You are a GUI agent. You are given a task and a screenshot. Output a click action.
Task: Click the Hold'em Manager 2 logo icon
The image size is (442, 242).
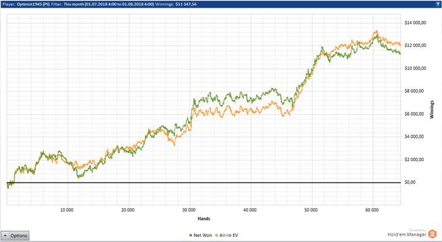point(433,234)
